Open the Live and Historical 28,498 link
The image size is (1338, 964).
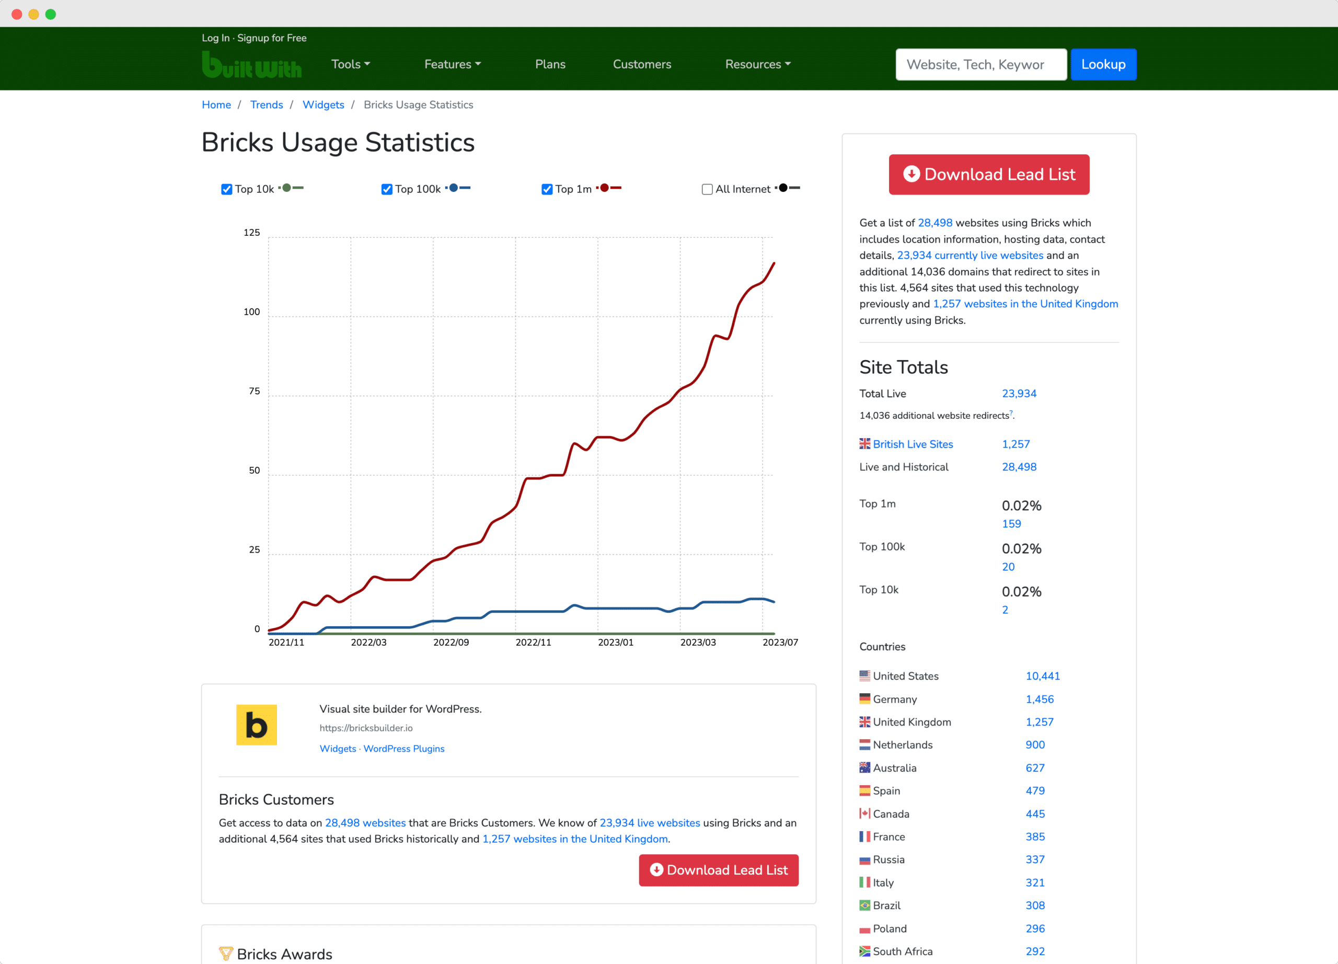[x=1019, y=467]
